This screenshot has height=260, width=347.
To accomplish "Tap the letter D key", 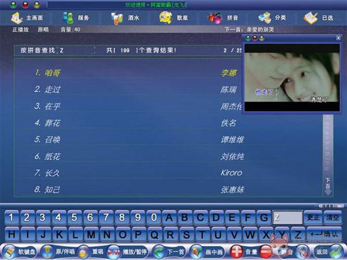I will coord(216,218).
